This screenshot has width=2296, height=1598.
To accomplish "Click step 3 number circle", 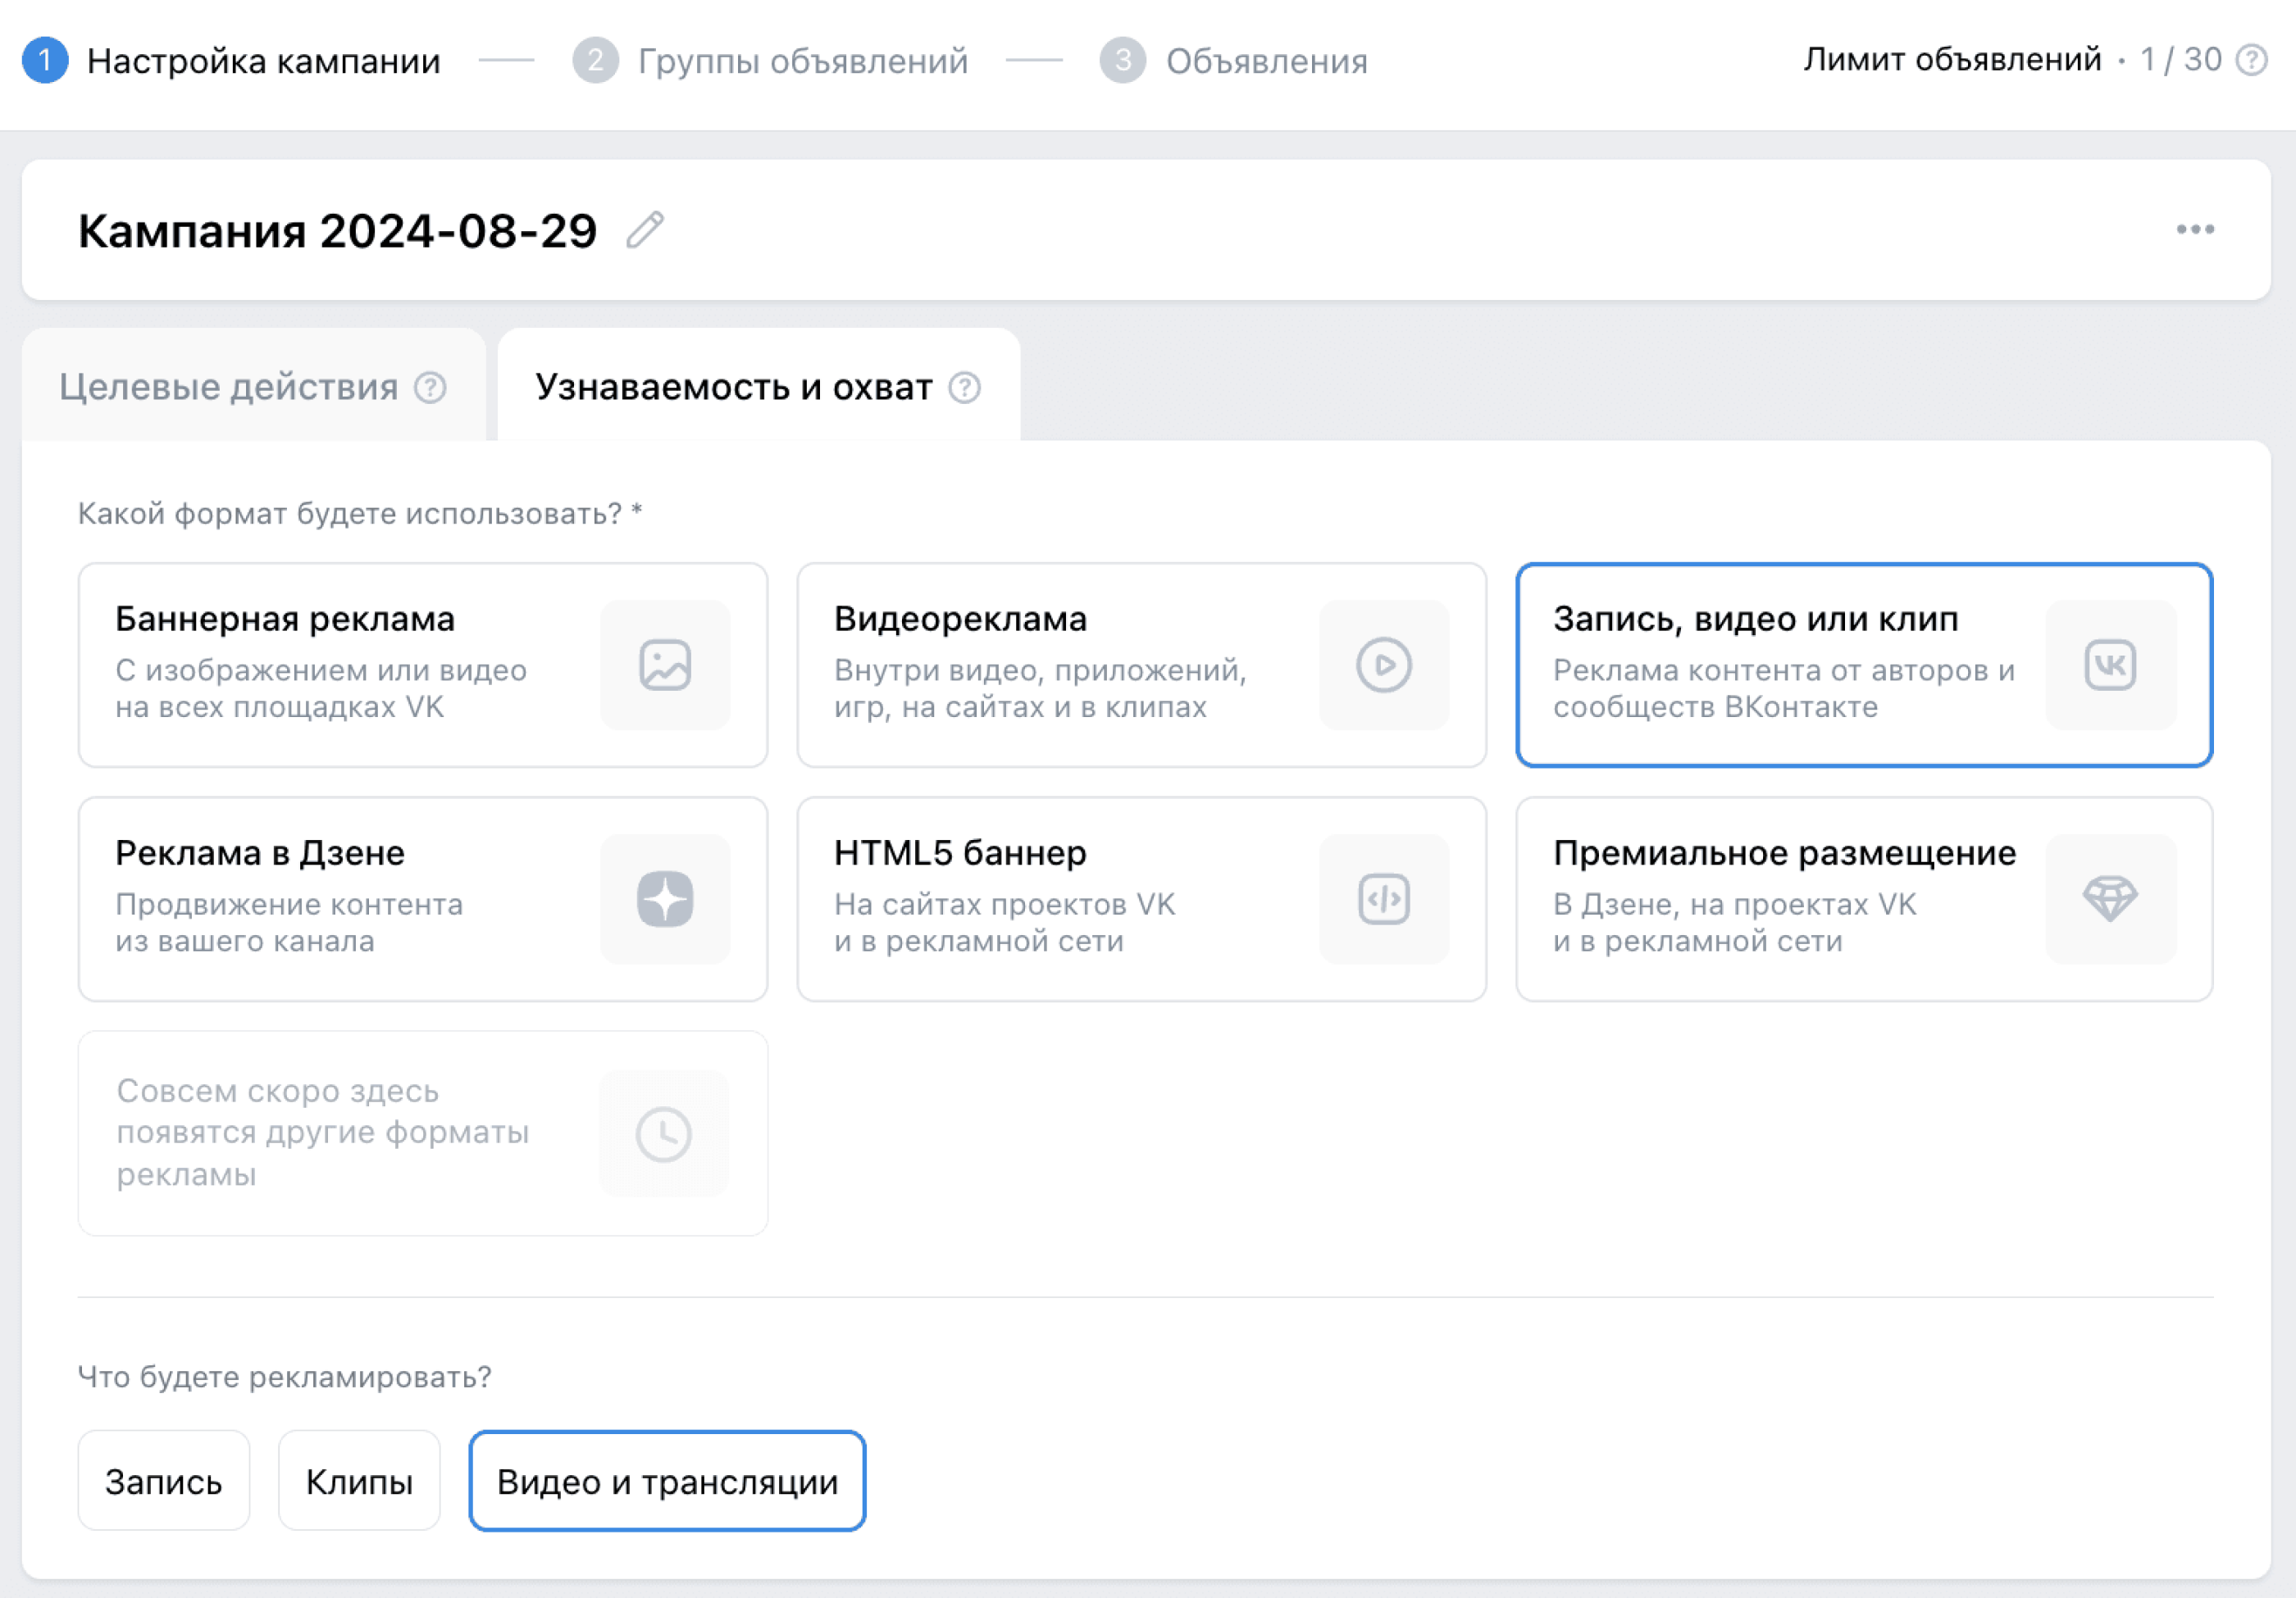I will (x=1123, y=60).
